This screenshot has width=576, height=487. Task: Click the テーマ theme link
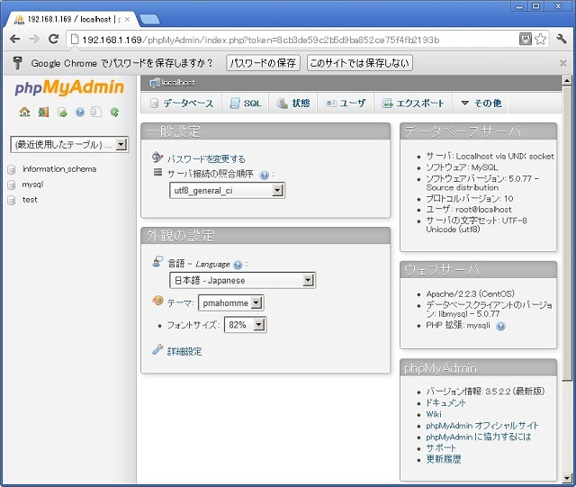pyautogui.click(x=180, y=303)
